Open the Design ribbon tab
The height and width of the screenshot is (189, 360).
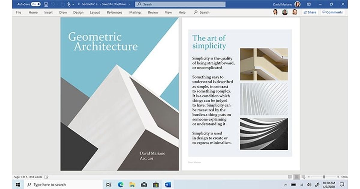pyautogui.click(x=78, y=12)
